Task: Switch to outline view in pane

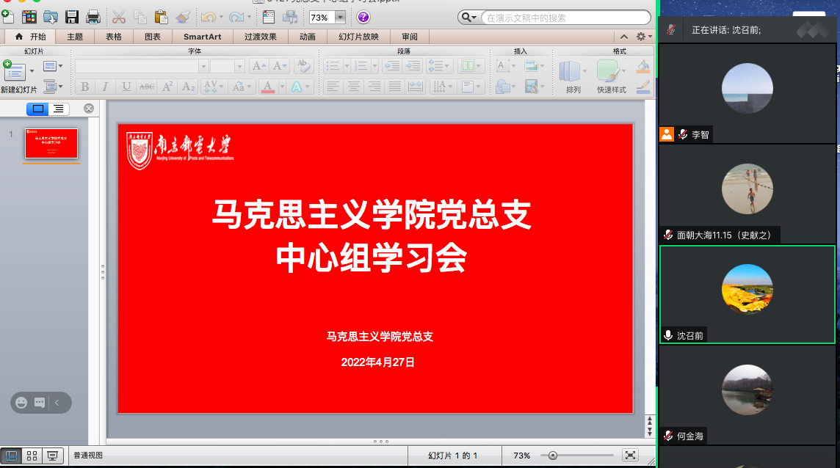Action: (58, 109)
